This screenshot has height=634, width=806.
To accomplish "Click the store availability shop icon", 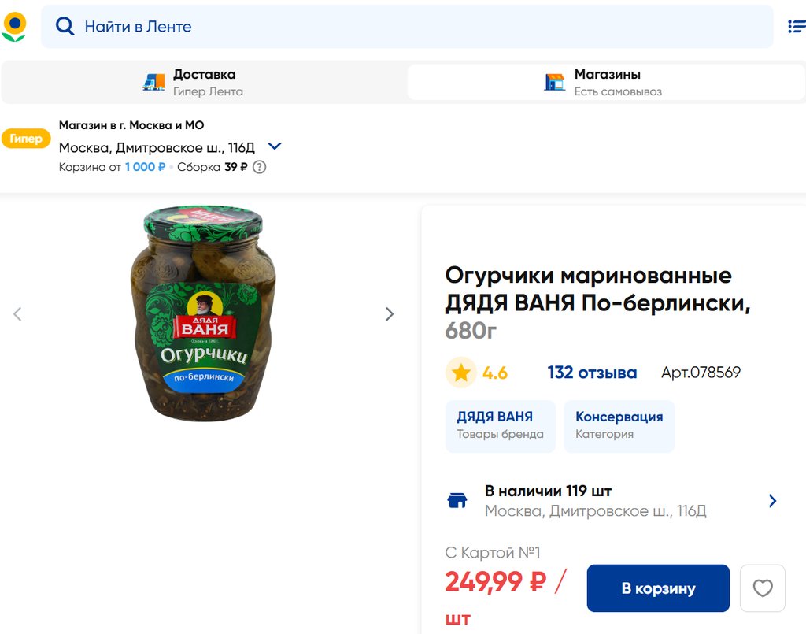I will click(x=457, y=501).
